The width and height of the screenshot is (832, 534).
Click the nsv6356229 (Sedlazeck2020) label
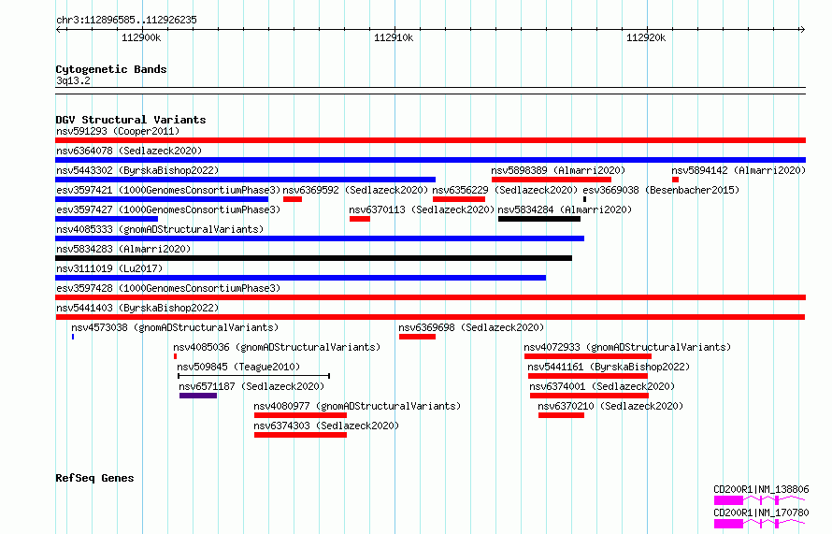click(505, 190)
